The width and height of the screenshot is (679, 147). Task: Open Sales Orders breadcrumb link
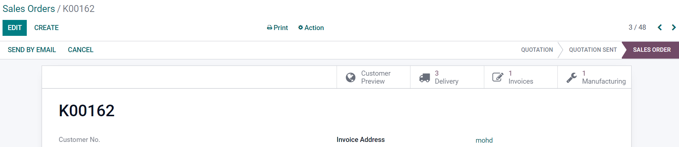(x=29, y=9)
